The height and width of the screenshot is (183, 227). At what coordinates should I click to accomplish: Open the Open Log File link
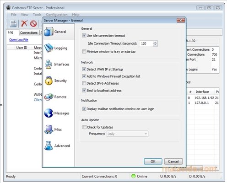click(x=19, y=40)
